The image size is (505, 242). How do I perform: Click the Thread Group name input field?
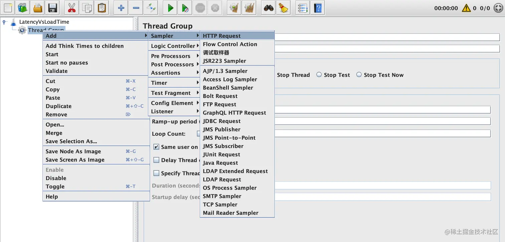(387, 37)
